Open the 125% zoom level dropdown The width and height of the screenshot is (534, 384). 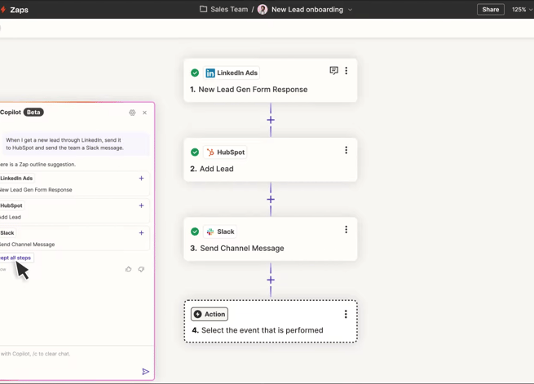522,10
